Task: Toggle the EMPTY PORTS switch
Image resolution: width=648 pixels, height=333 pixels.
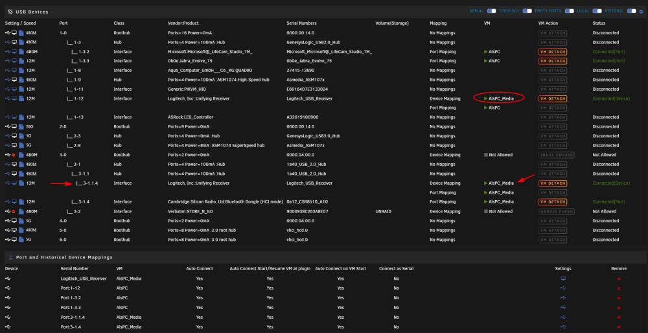Action: (x=570, y=11)
